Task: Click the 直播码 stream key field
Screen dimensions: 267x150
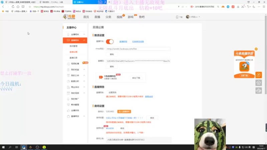Action: click(138, 61)
